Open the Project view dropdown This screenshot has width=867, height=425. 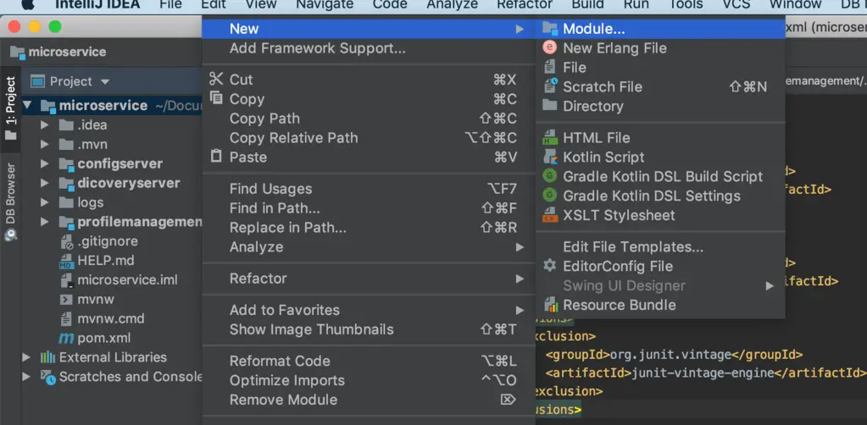pyautogui.click(x=105, y=82)
